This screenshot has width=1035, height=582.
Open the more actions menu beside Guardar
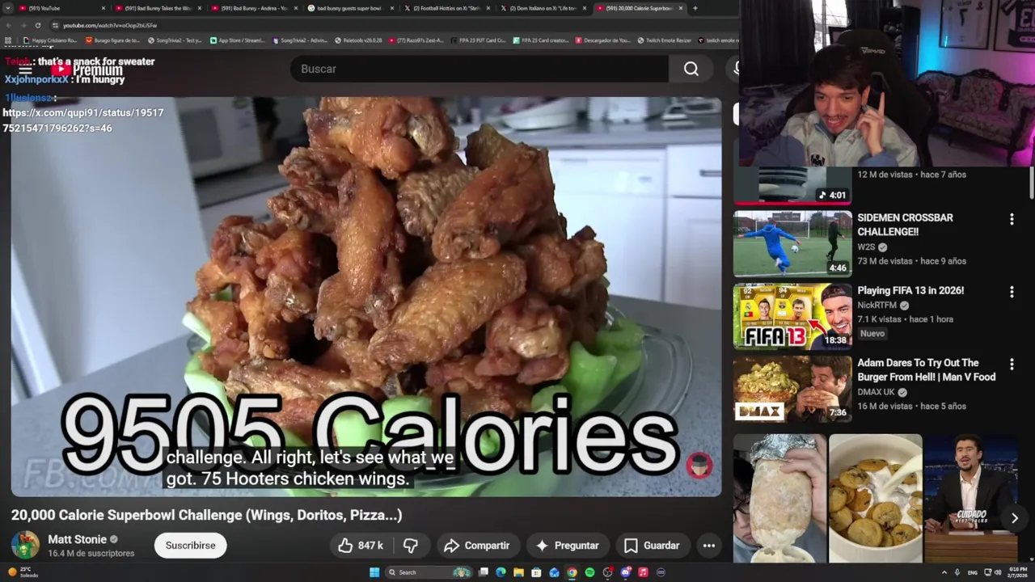click(x=708, y=546)
